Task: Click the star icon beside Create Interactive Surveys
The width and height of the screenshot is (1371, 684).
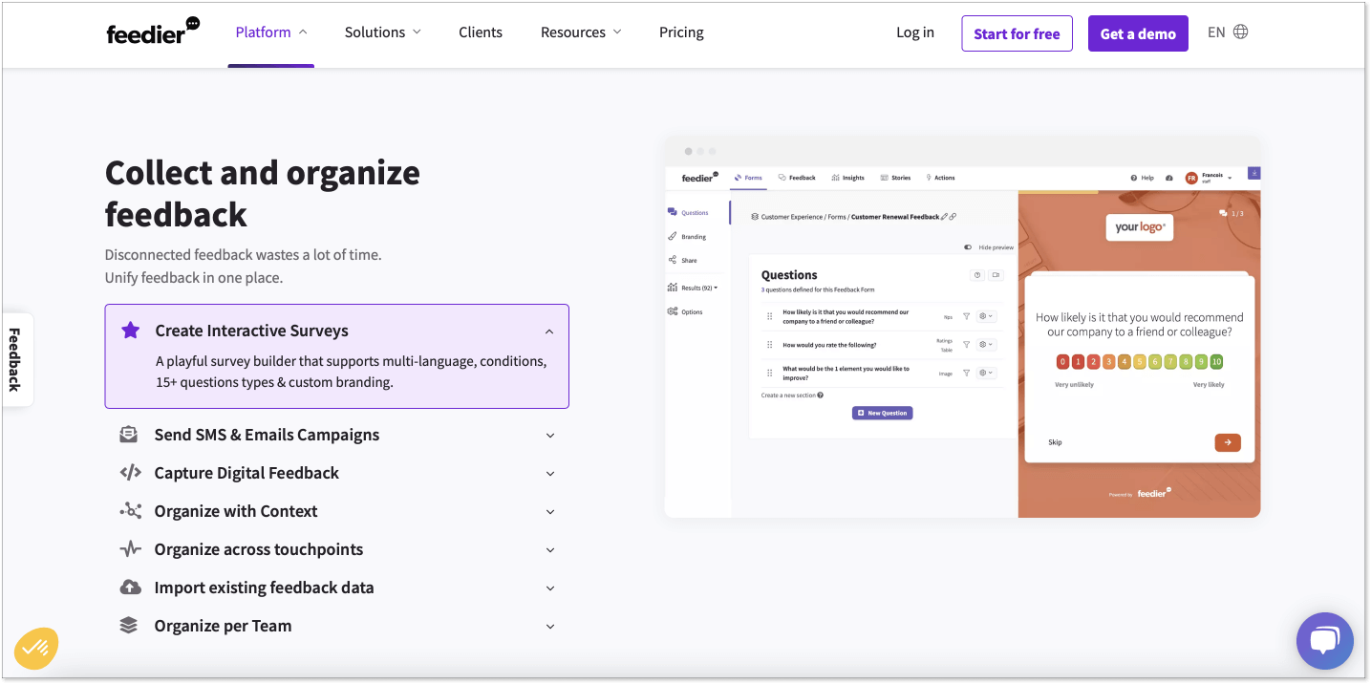Action: [x=130, y=331]
